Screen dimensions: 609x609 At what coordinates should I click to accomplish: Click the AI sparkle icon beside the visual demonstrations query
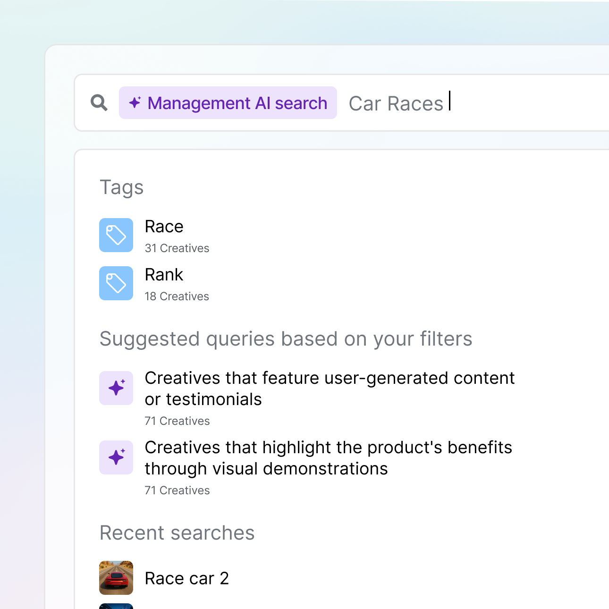[x=116, y=457]
